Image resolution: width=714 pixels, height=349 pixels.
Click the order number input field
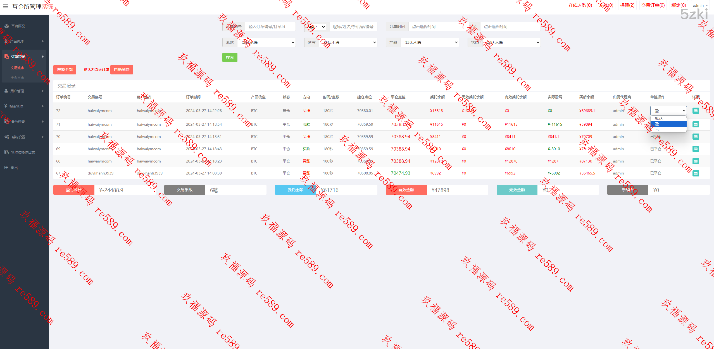[270, 27]
